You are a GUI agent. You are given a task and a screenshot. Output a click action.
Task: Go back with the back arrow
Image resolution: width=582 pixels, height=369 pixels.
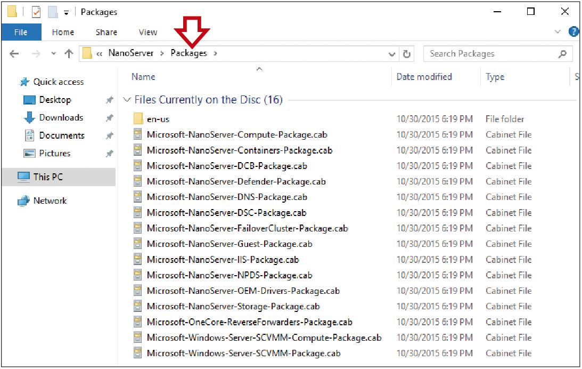point(14,54)
